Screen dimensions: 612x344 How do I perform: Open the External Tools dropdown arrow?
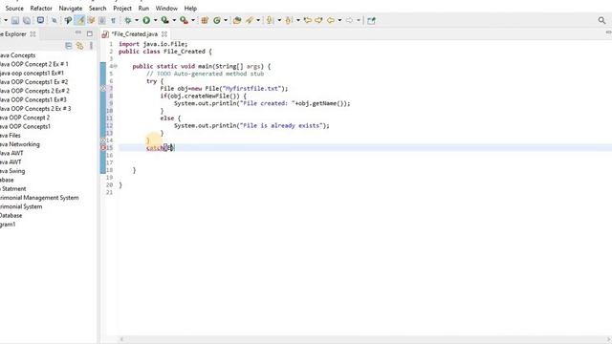pyautogui.click(x=193, y=20)
